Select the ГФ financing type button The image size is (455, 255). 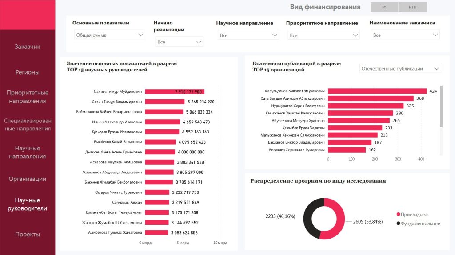point(384,7)
